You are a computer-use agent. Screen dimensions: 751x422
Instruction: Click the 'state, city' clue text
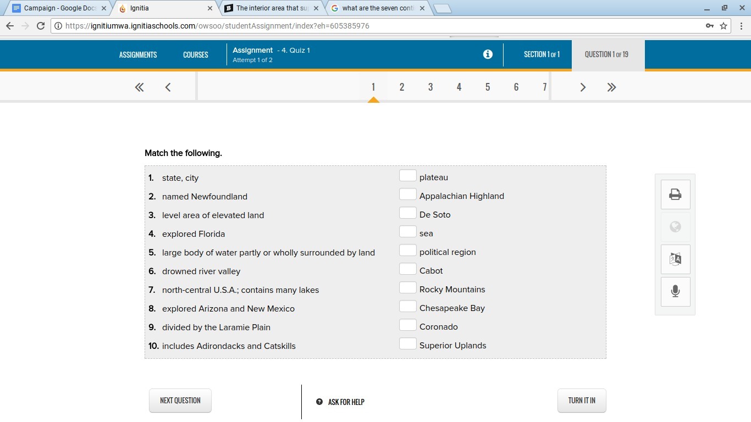tap(180, 178)
